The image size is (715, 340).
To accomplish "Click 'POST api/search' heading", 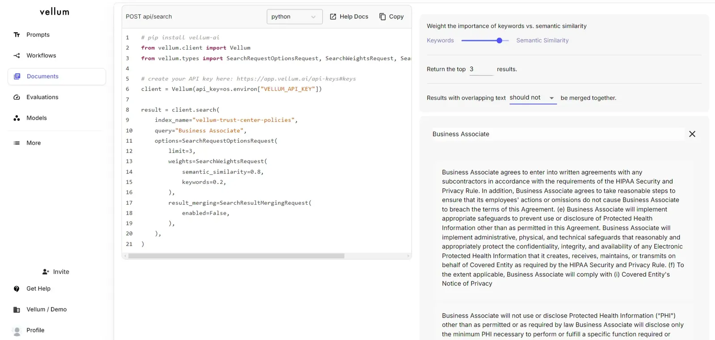I will 149,17.
